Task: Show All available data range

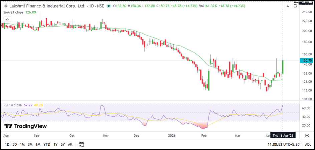Action: pyautogui.click(x=70, y=144)
